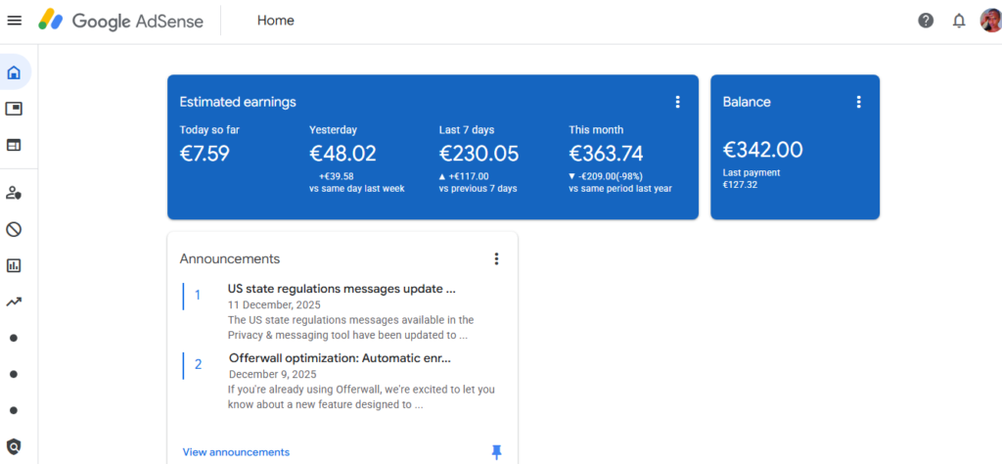Image resolution: width=1002 pixels, height=464 pixels.
Task: Click the View announcements link
Action: tap(236, 452)
